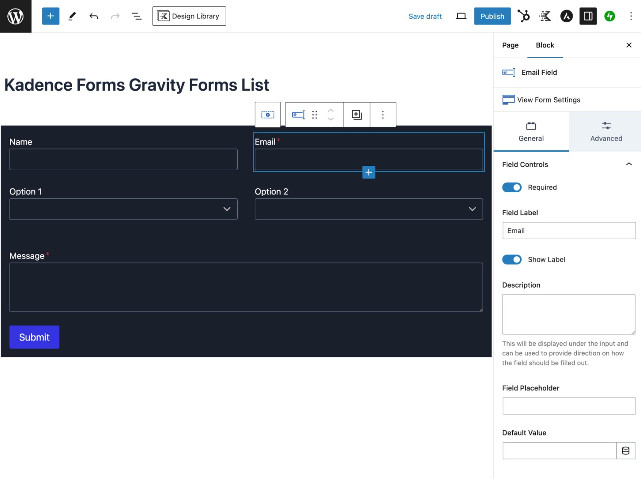Open the dynamic content database icon

tap(626, 451)
